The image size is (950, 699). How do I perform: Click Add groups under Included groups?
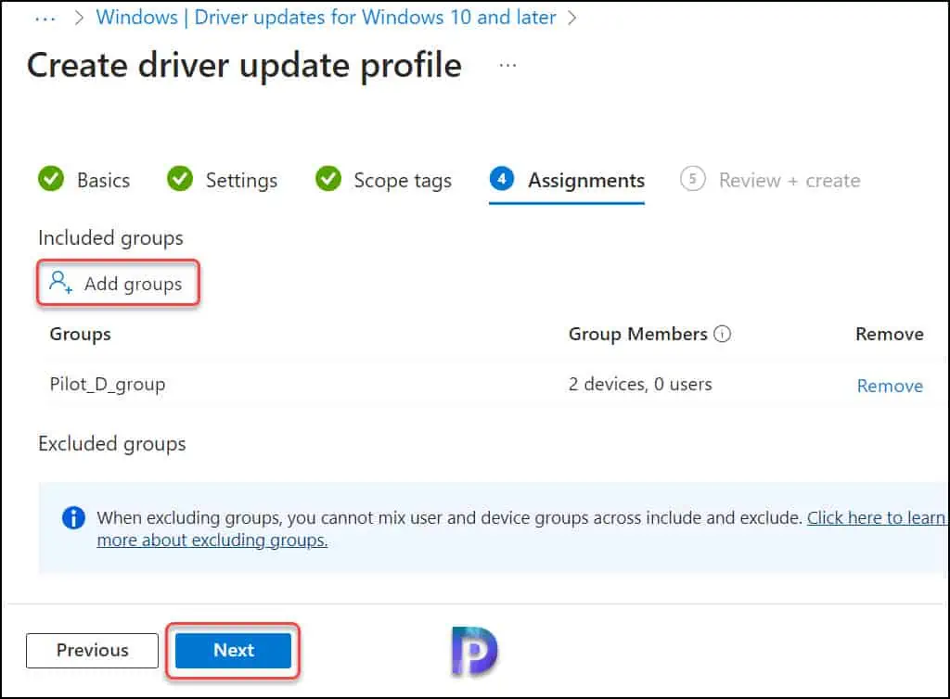pyautogui.click(x=118, y=283)
